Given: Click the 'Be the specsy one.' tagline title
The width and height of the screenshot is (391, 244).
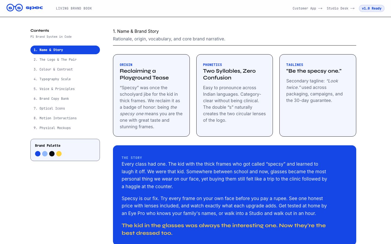Looking at the screenshot, I should pyautogui.click(x=314, y=71).
